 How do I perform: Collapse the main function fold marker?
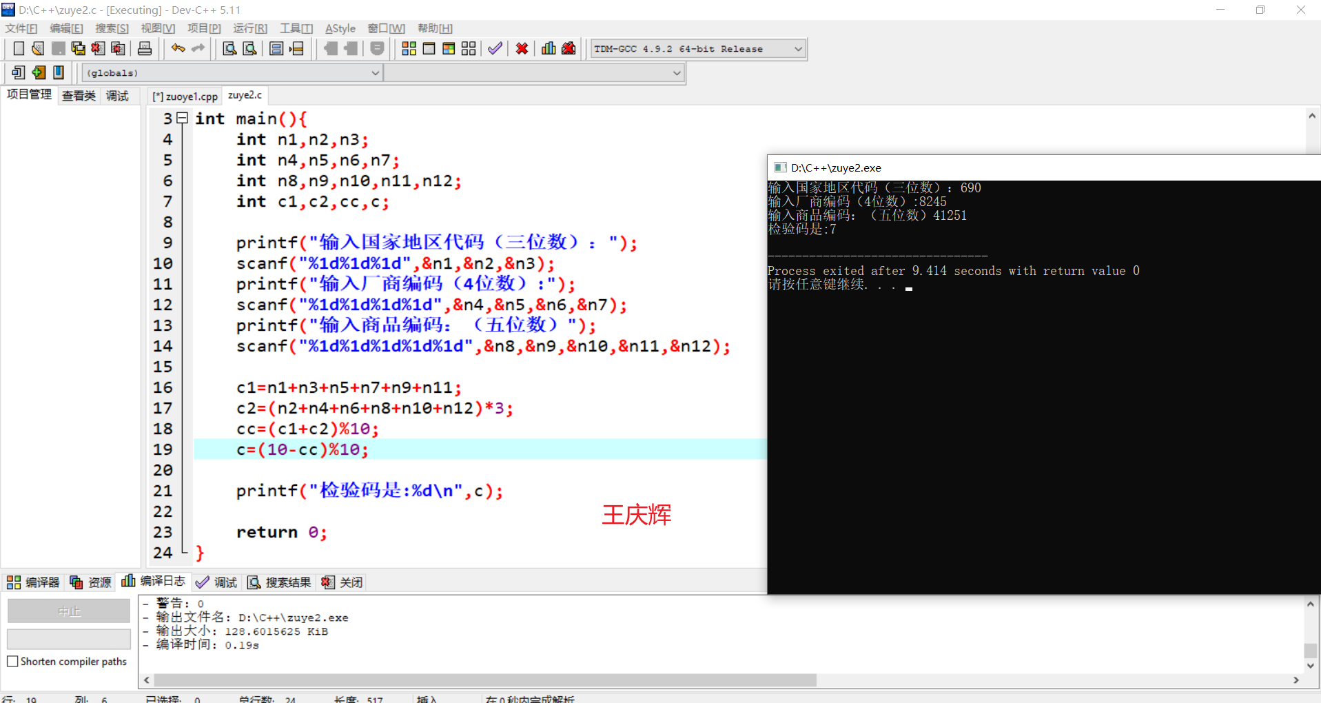pyautogui.click(x=182, y=119)
